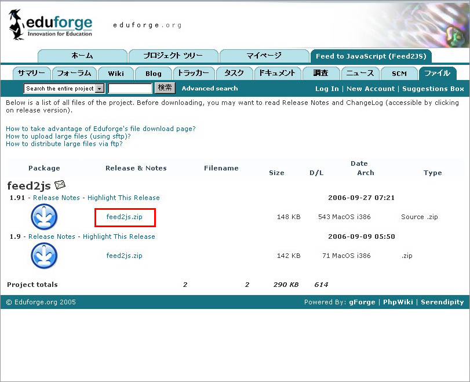Image resolution: width=470 pixels, height=382 pixels.
Task: Click the © Eduforge.org 2005 footer text
Action: (x=41, y=302)
